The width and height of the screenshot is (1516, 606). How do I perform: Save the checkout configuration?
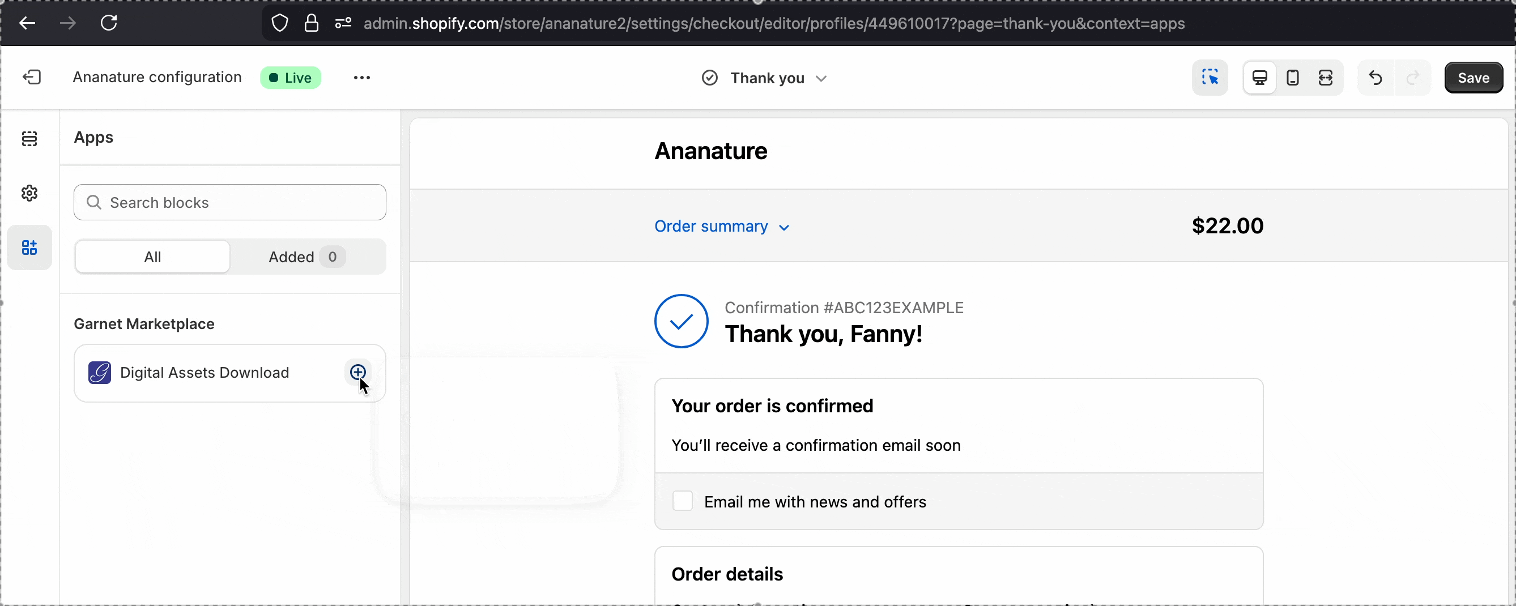point(1473,77)
